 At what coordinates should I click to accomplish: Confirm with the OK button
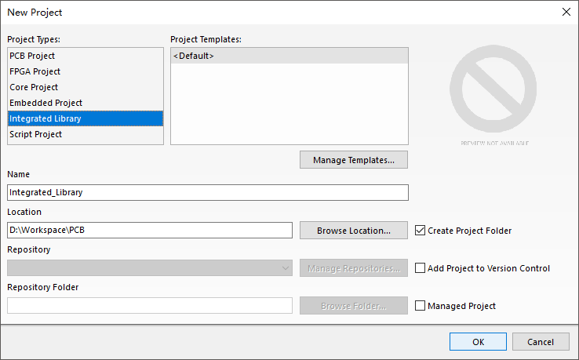click(478, 342)
